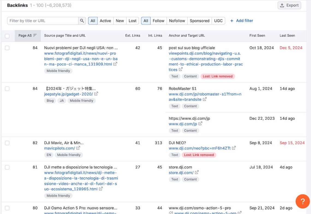This screenshot has height=214, width=311.
Task: Open the www.dji.com/neo target link
Action: pyautogui.click(x=200, y=148)
